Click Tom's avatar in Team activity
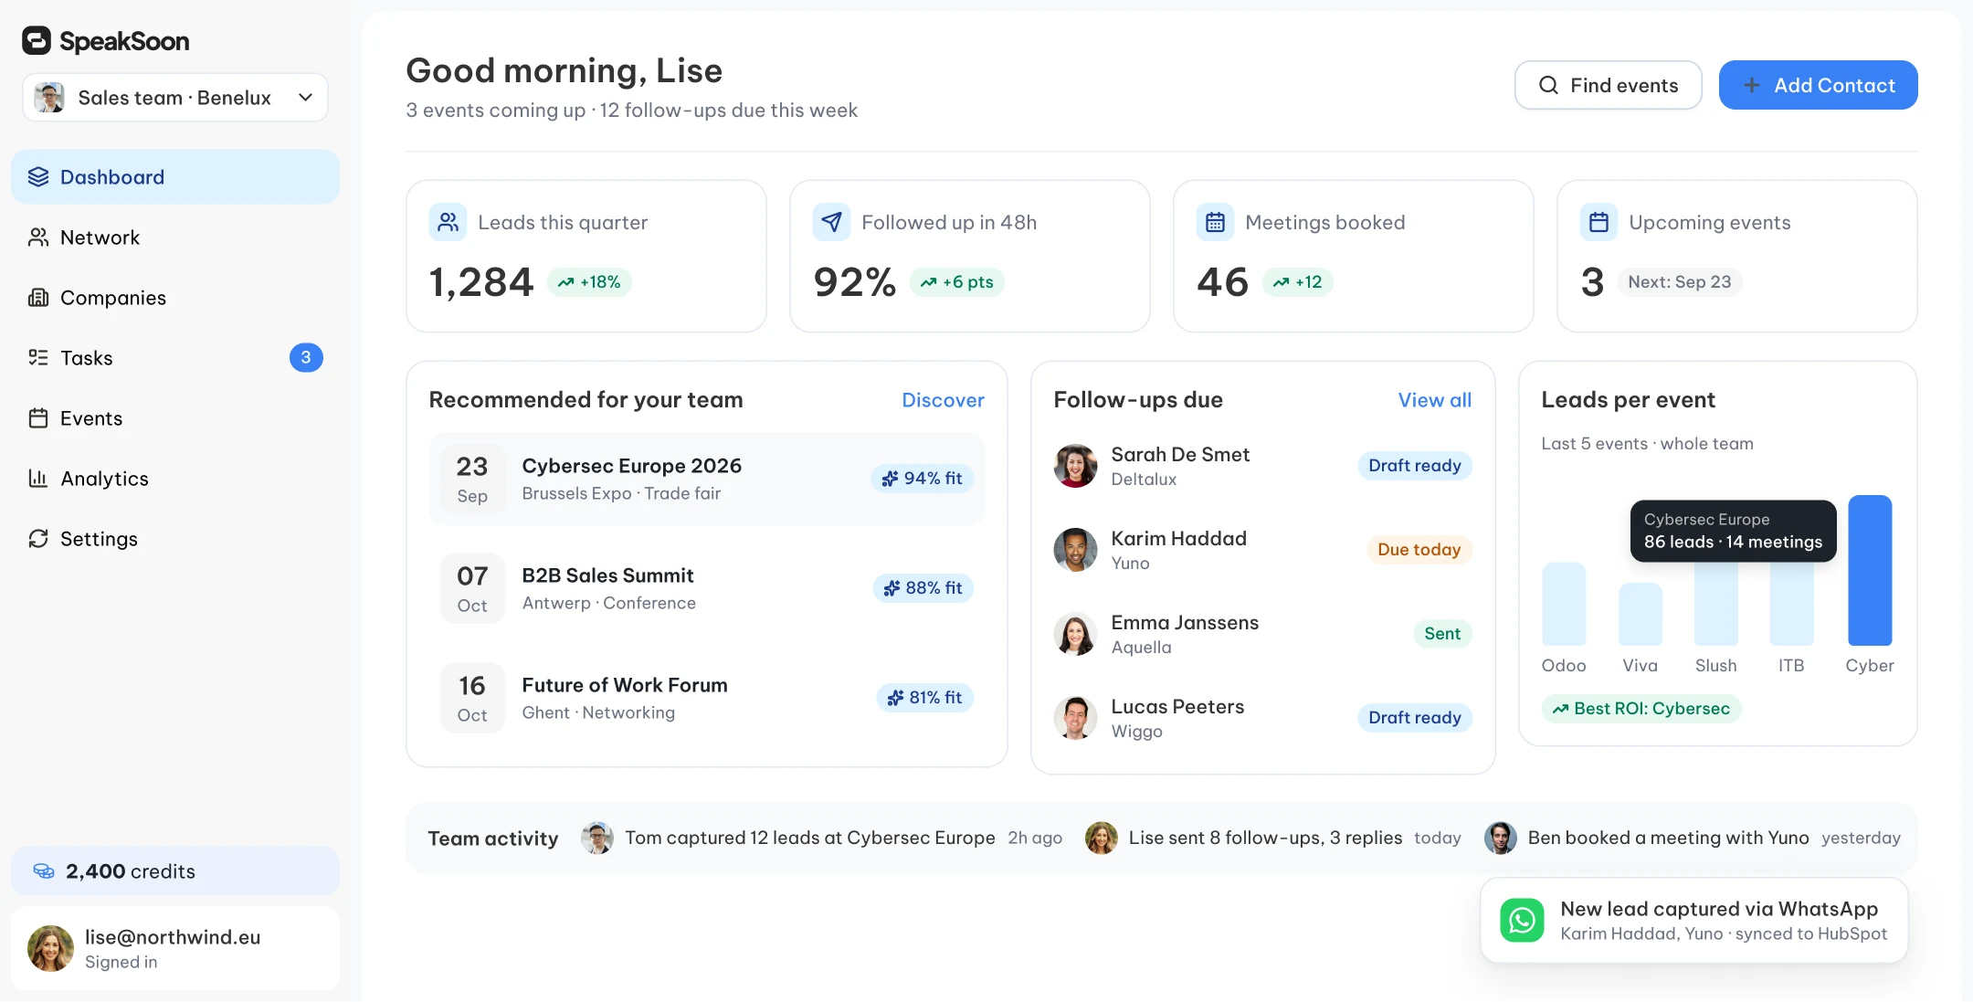1973x1002 pixels. (597, 838)
